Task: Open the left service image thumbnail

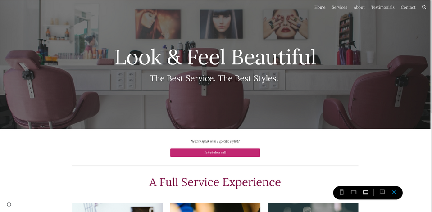Action: coord(118,207)
